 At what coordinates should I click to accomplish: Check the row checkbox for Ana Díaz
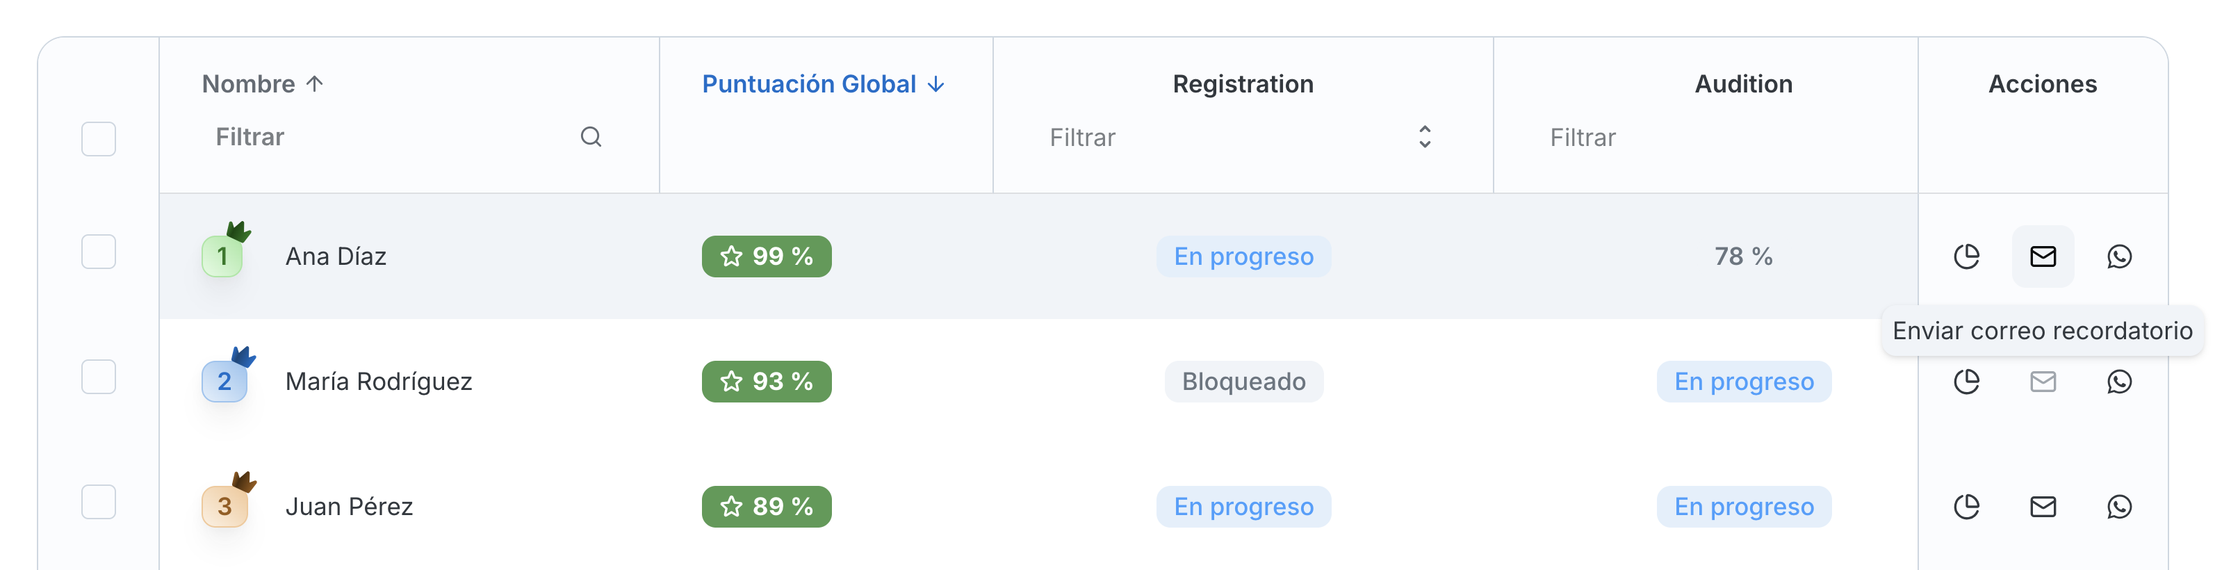(x=99, y=252)
